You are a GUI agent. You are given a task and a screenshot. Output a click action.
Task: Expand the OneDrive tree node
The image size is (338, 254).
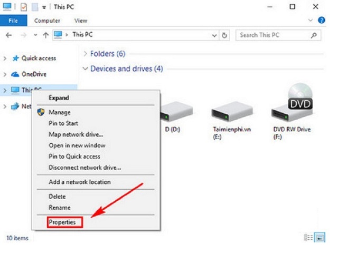coord(5,74)
